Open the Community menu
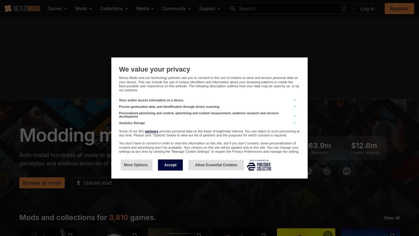 [x=176, y=9]
